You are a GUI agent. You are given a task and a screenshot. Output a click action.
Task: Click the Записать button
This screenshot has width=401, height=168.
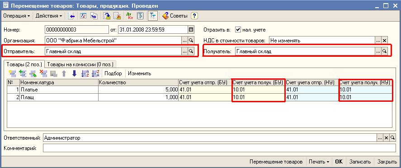tap(360, 162)
